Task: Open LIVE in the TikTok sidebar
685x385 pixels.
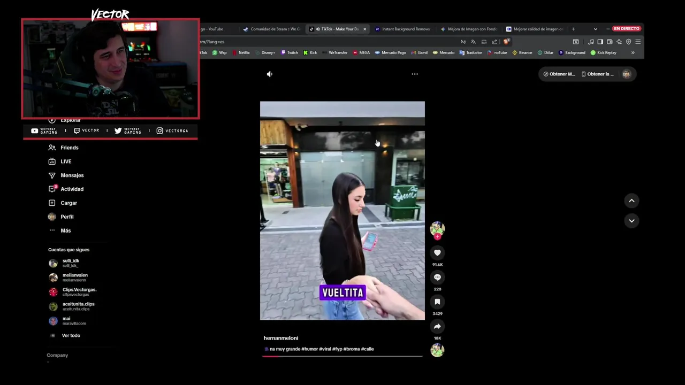Action: 60,161
